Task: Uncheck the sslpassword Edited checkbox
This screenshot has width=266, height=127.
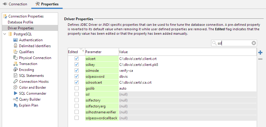Action: click(x=77, y=77)
